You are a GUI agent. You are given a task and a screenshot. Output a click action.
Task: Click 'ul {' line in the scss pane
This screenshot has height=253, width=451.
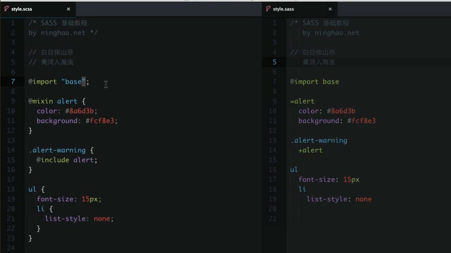(36, 189)
